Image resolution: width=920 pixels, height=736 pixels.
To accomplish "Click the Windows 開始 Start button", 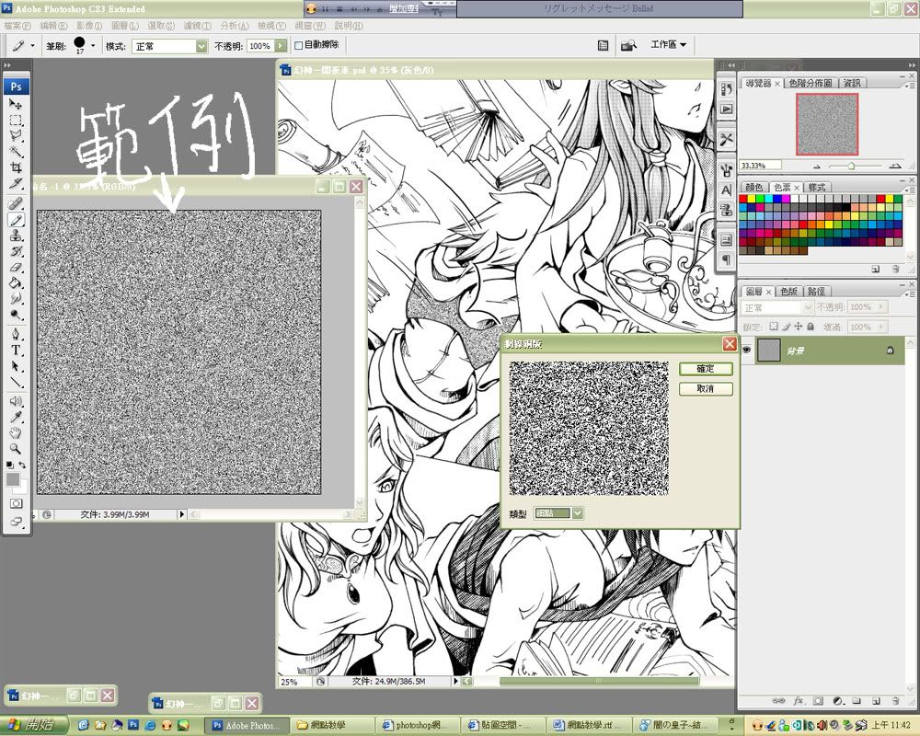I will pos(33,725).
